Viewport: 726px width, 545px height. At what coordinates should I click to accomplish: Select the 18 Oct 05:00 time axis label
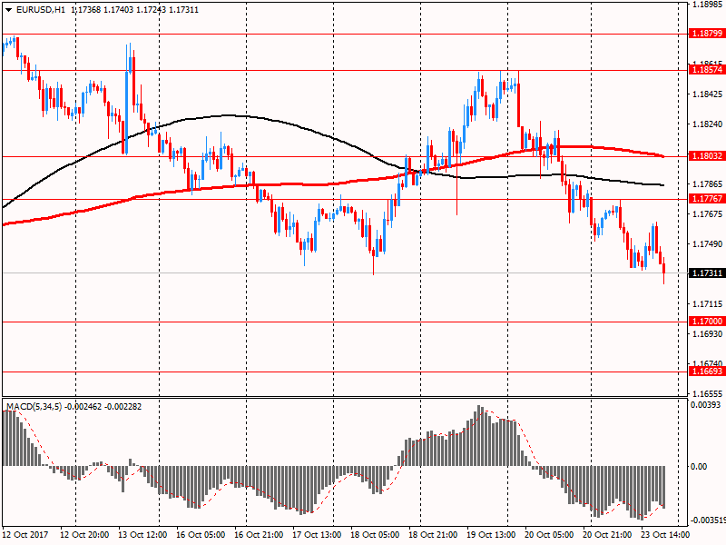coord(375,534)
